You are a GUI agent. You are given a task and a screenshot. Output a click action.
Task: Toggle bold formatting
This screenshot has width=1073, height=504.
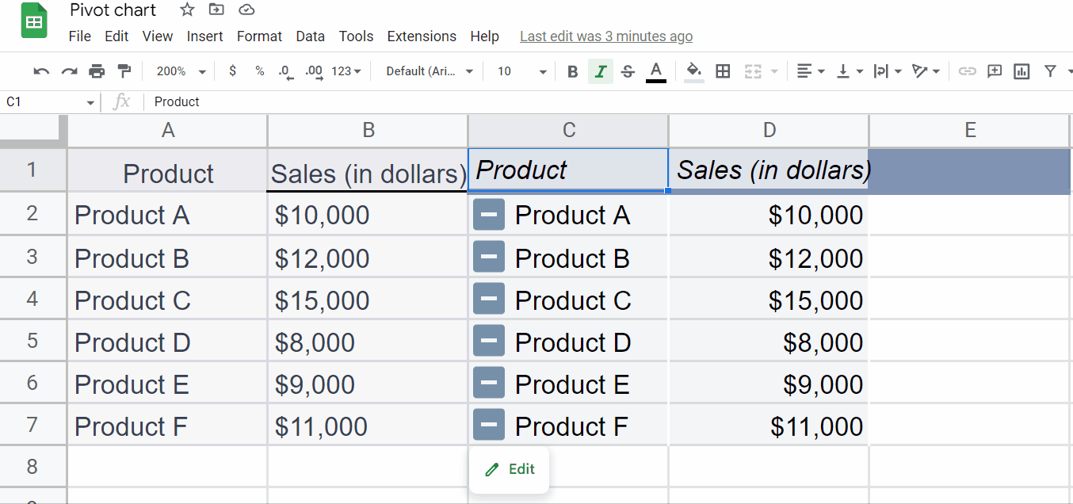pos(573,71)
